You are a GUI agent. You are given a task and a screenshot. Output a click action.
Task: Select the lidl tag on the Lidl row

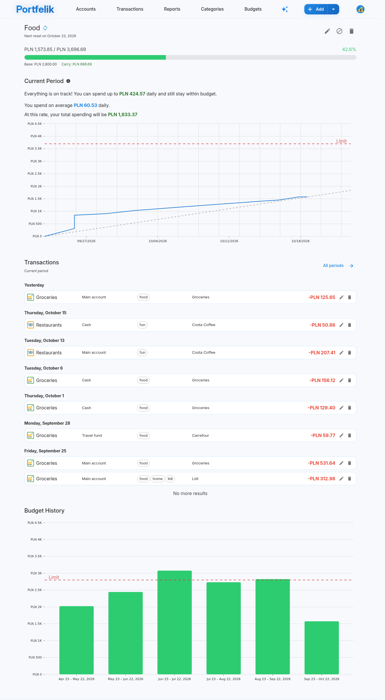click(x=170, y=479)
